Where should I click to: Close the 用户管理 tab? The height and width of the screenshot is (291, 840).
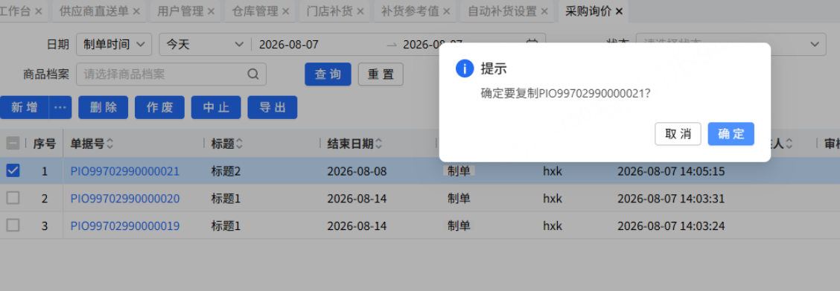pos(211,11)
